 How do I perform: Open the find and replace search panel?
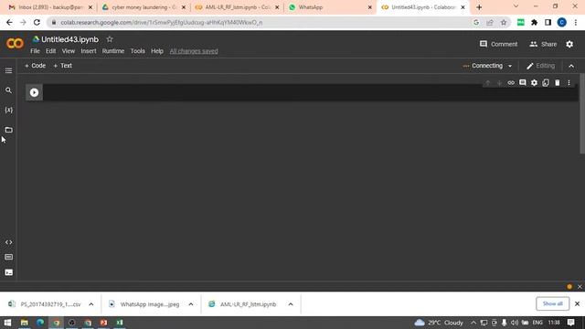8,90
